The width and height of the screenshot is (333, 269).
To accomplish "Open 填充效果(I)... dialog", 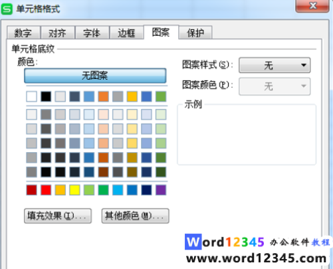I will click(58, 216).
